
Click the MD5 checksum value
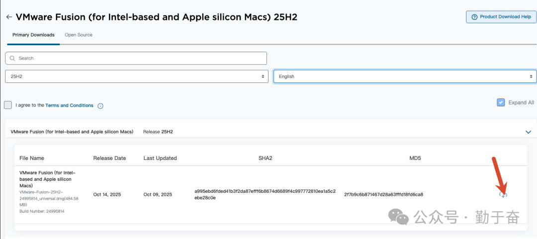[x=383, y=194]
